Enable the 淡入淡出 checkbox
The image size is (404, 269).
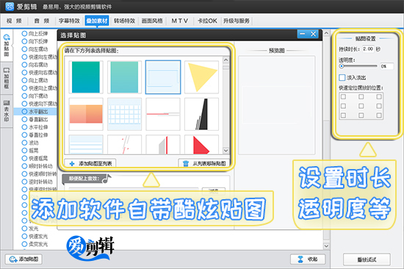[x=342, y=77]
